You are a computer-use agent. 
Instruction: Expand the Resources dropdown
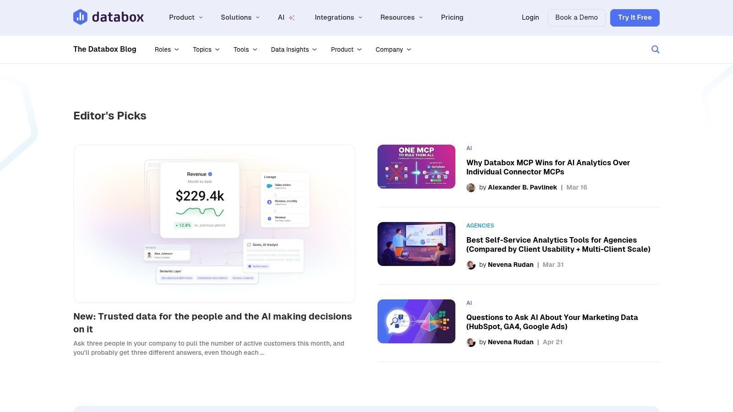(x=401, y=17)
